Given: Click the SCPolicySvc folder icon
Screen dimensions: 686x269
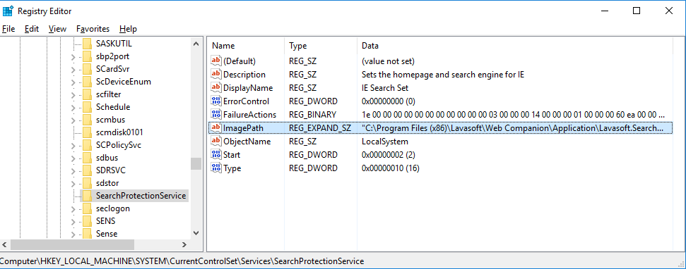Looking at the screenshot, I should 87,145.
